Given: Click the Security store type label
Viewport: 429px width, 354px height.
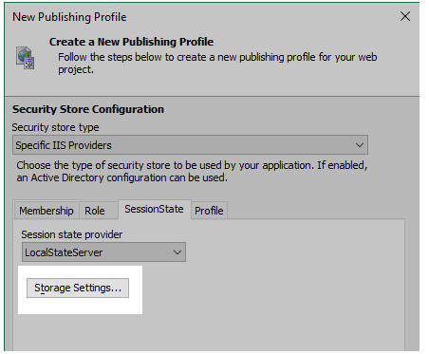Looking at the screenshot, I should coord(55,127).
